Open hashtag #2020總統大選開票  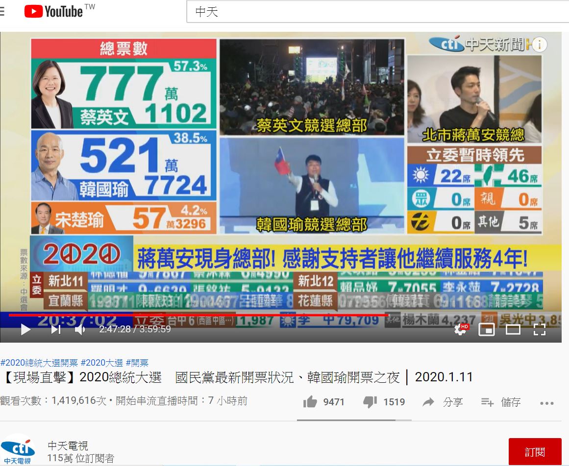[39, 363]
